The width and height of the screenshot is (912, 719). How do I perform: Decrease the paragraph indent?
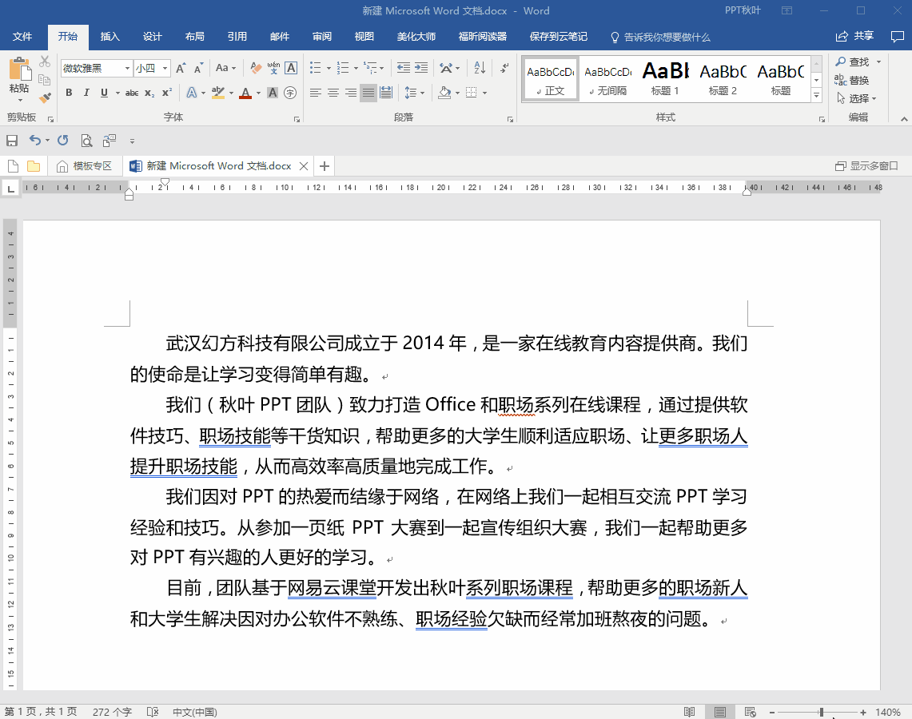[403, 68]
